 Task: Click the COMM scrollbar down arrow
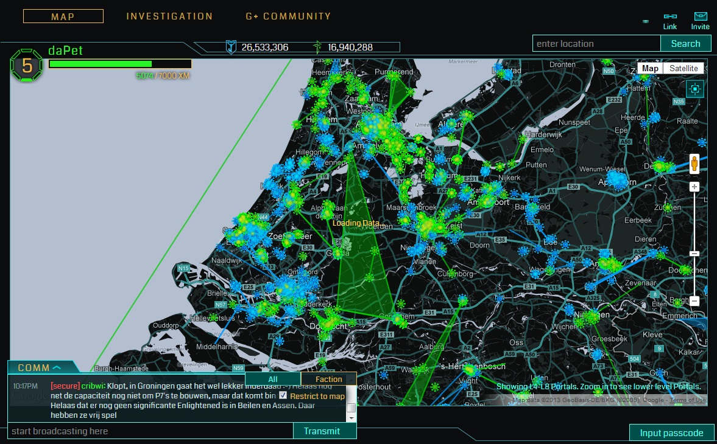[x=351, y=418]
